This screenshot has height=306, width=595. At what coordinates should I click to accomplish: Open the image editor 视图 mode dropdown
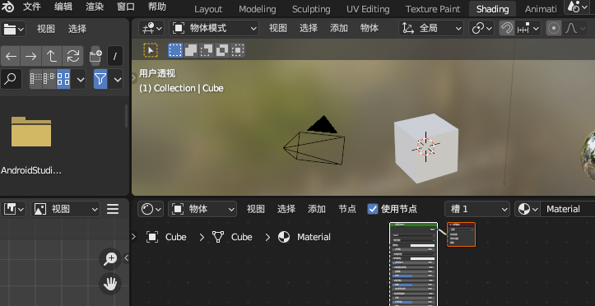(65, 209)
